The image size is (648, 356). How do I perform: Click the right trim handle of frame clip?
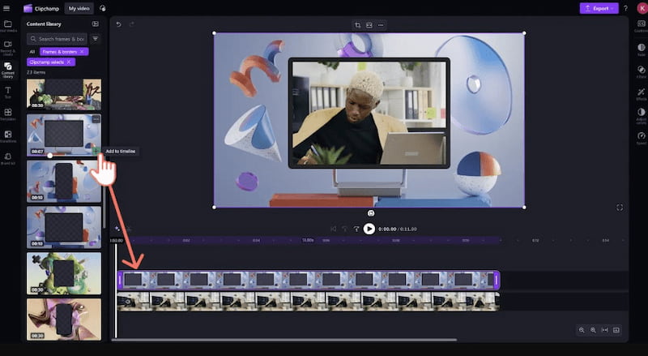tap(497, 281)
